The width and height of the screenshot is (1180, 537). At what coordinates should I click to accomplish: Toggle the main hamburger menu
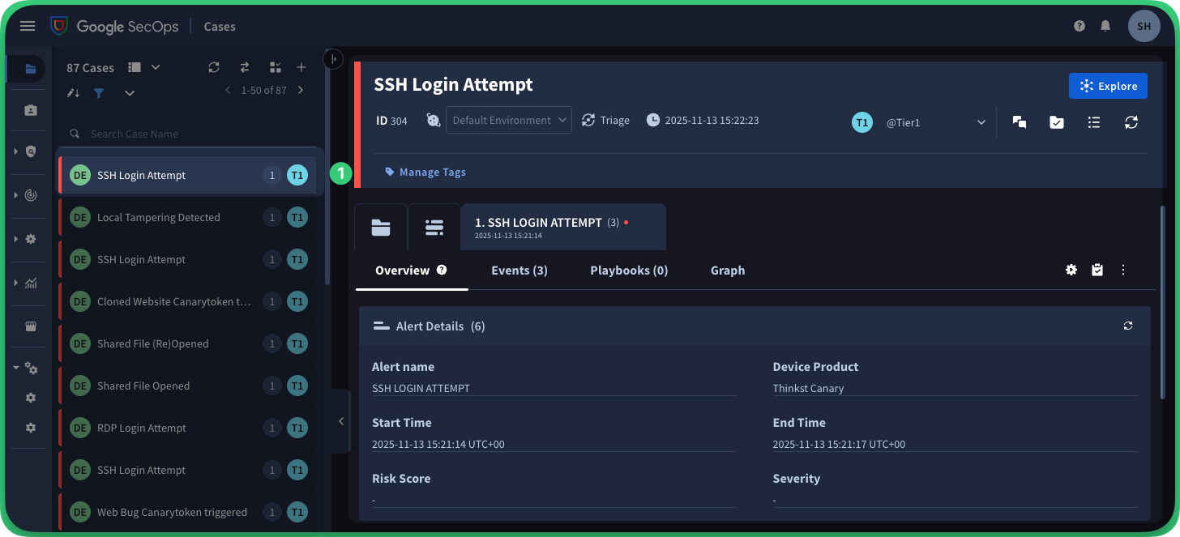pos(28,26)
